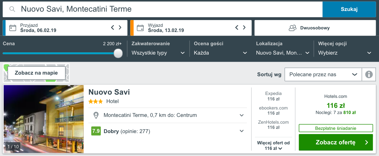
Task: Go to previous check-out day
Action: (x=237, y=27)
